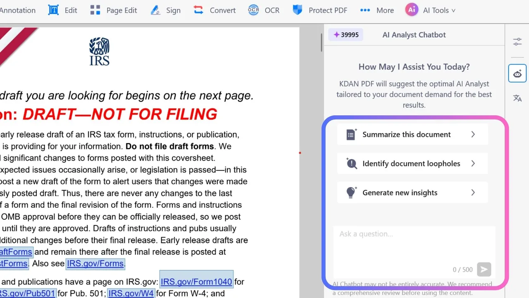
Task: Open the Convert tool
Action: (x=214, y=10)
